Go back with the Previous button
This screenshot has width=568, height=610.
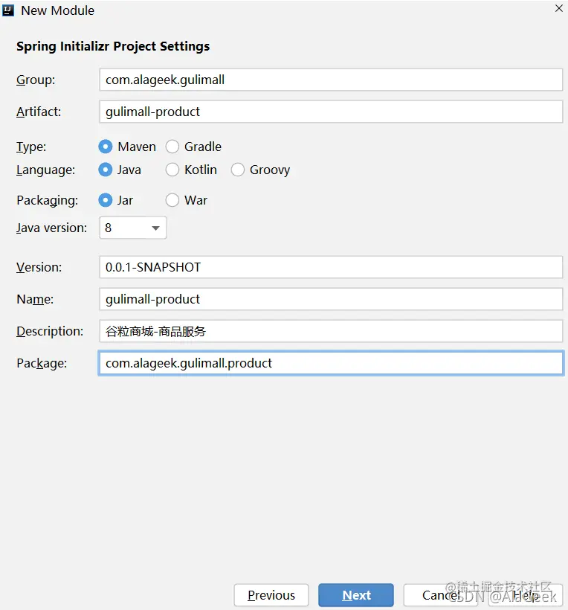point(271,595)
